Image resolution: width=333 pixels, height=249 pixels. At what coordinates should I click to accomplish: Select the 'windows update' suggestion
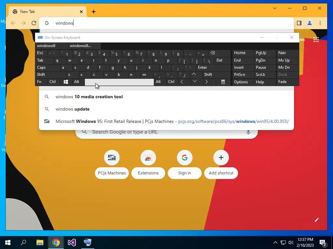[x=166, y=109]
